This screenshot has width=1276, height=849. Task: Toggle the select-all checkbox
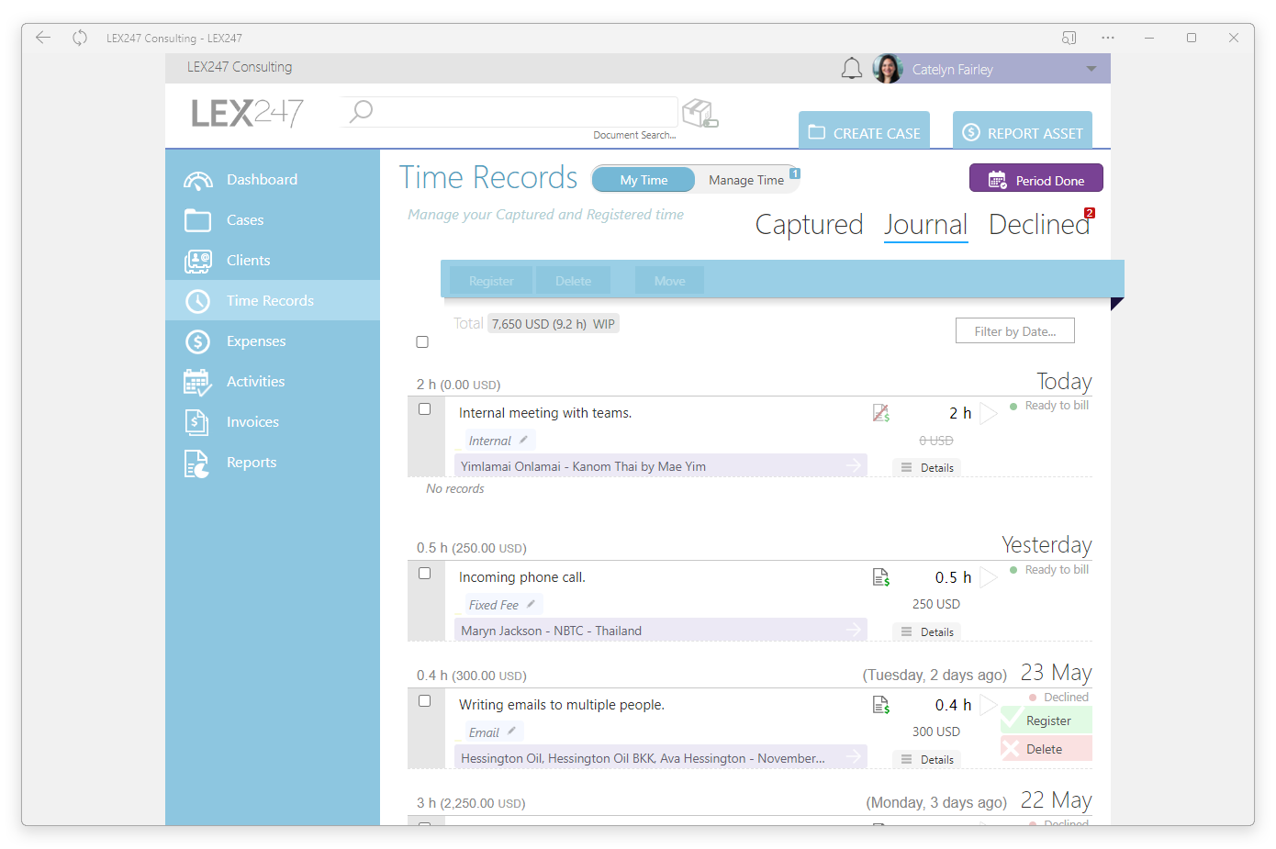[x=422, y=342]
